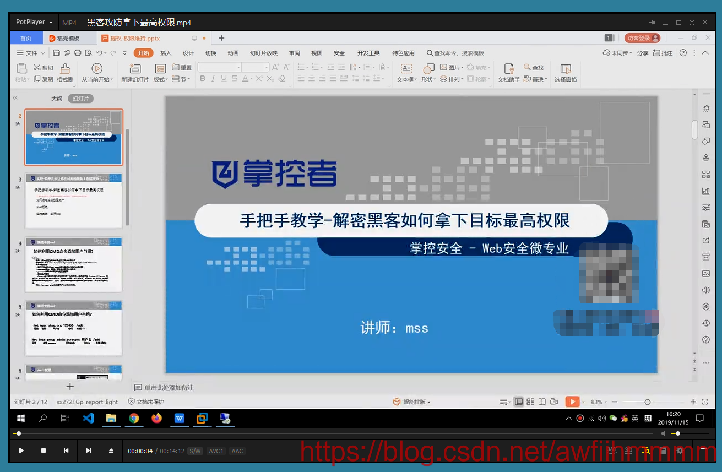The image size is (722, 472).
Task: Adjust the WPS zoom slider
Action: 654,402
